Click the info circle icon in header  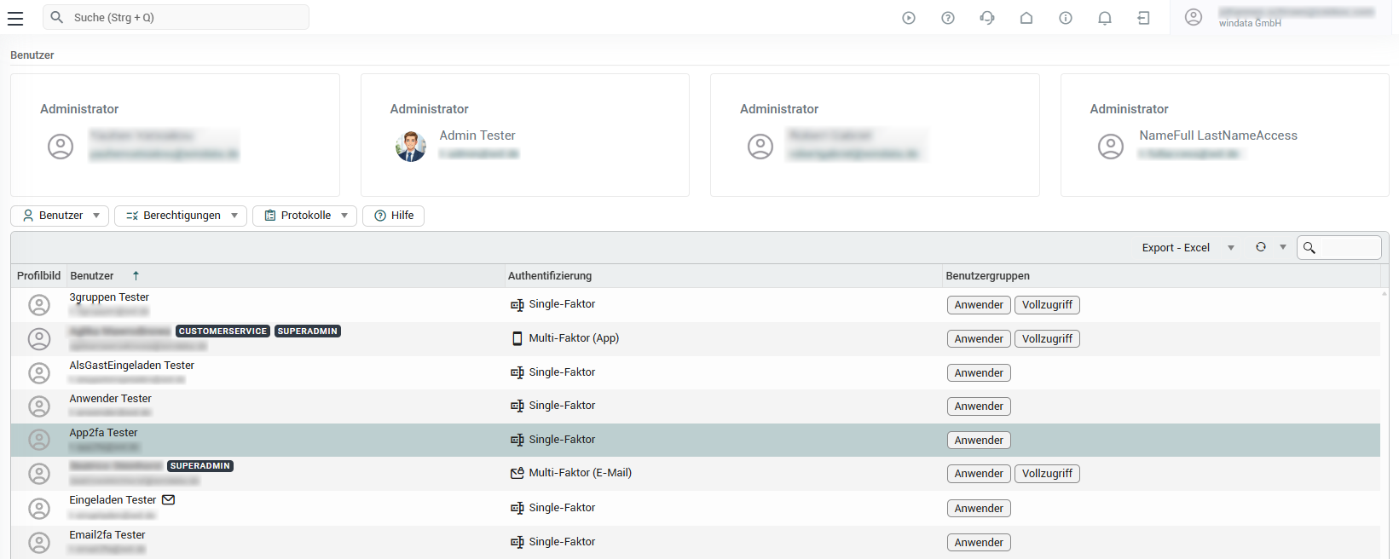click(1066, 18)
